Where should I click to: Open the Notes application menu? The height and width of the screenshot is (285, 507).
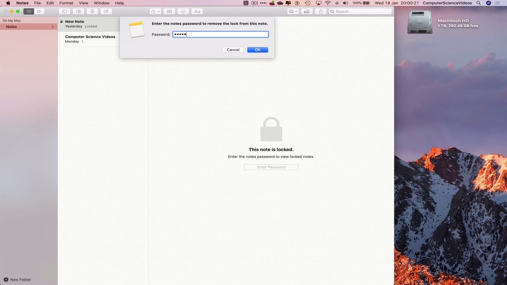pyautogui.click(x=22, y=3)
